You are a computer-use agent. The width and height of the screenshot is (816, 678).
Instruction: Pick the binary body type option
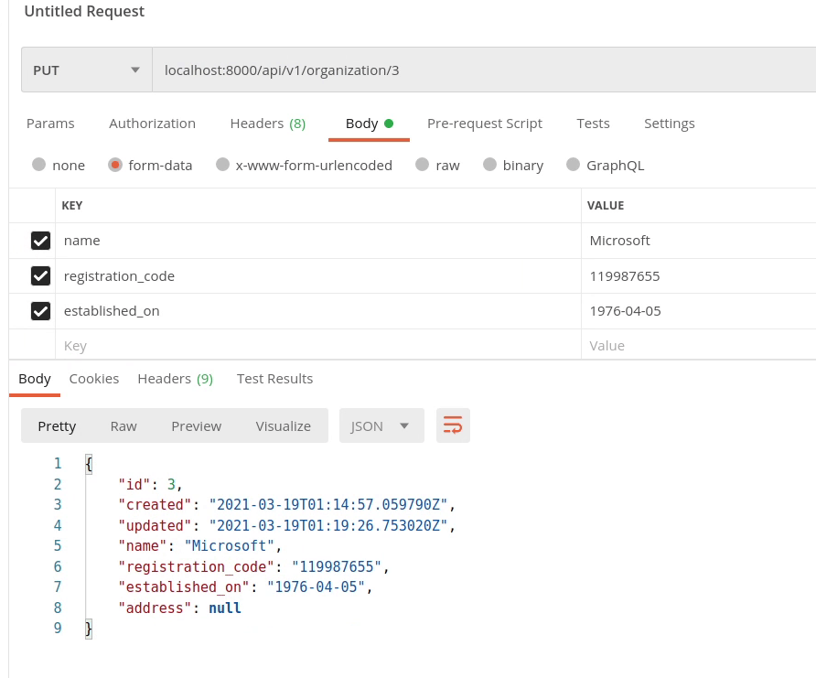(x=490, y=165)
